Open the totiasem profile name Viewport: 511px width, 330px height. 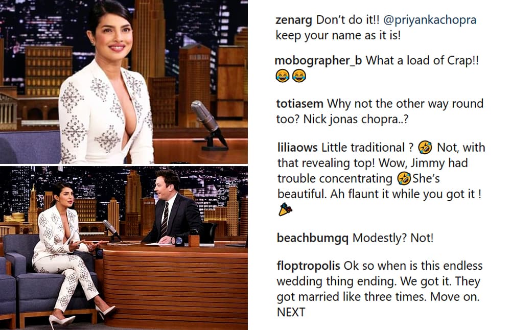[x=299, y=104]
